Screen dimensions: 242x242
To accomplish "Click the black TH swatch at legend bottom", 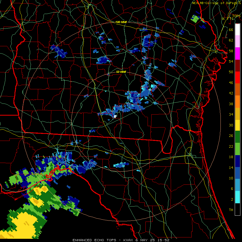I will pyautogui.click(x=237, y=209).
